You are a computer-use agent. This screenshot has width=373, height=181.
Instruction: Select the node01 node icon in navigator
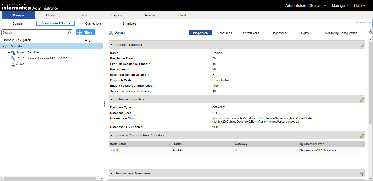(13, 64)
